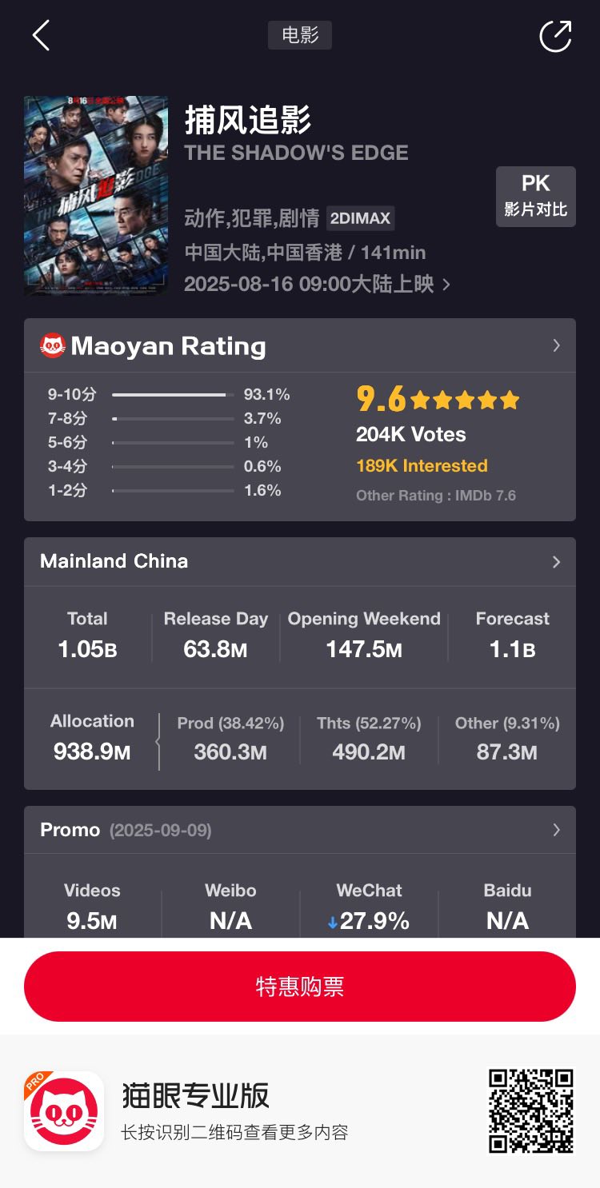This screenshot has height=1188, width=600.
Task: Tap the five-star rating icons
Action: [x=466, y=399]
